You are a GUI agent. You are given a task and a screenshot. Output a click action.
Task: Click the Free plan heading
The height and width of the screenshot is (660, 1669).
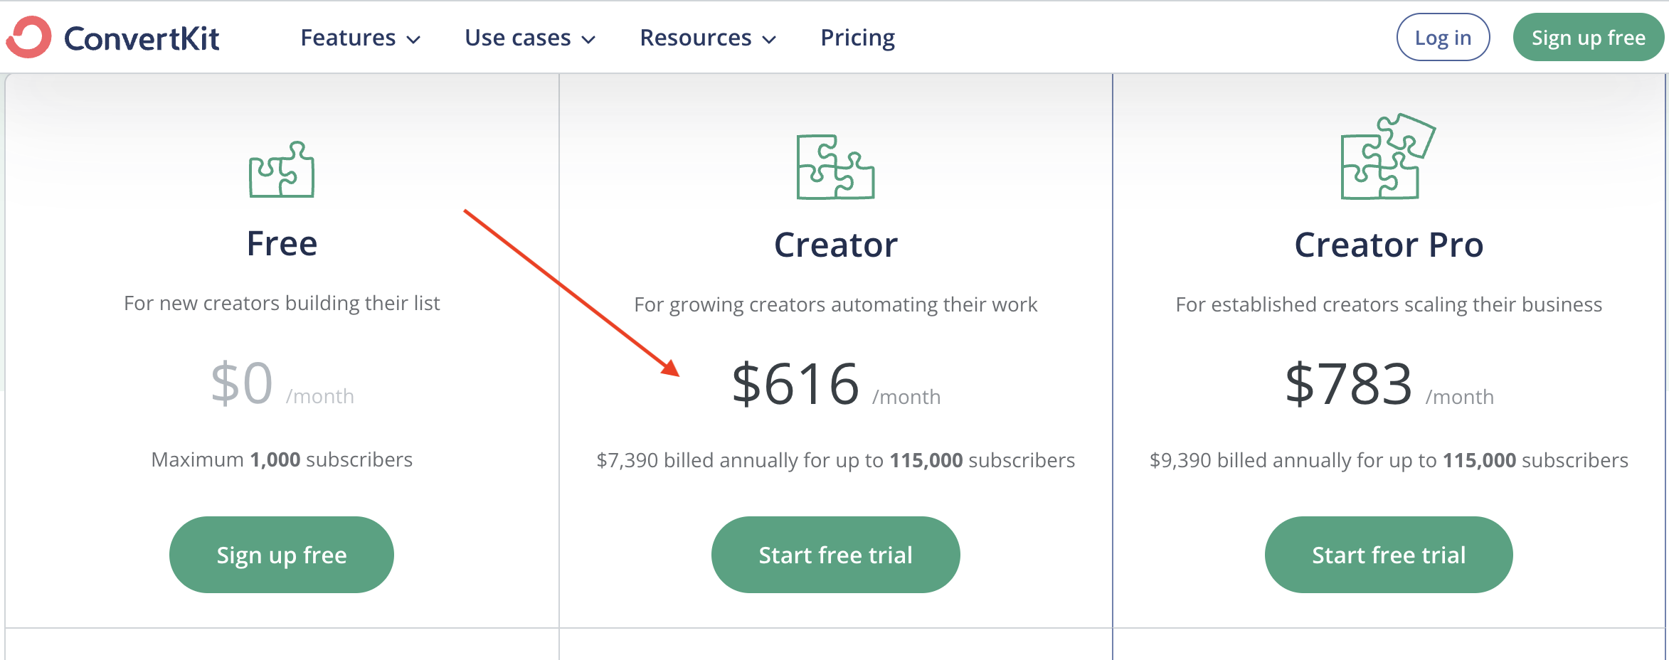pyautogui.click(x=282, y=244)
